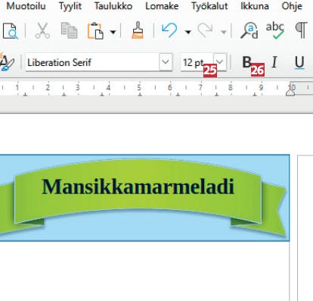Open Print Preview icon
Screen dimensions: 313x301
point(10,31)
